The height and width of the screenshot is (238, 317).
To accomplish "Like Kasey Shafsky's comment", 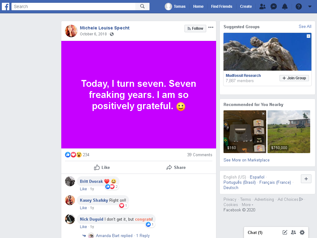I will 83,208.
